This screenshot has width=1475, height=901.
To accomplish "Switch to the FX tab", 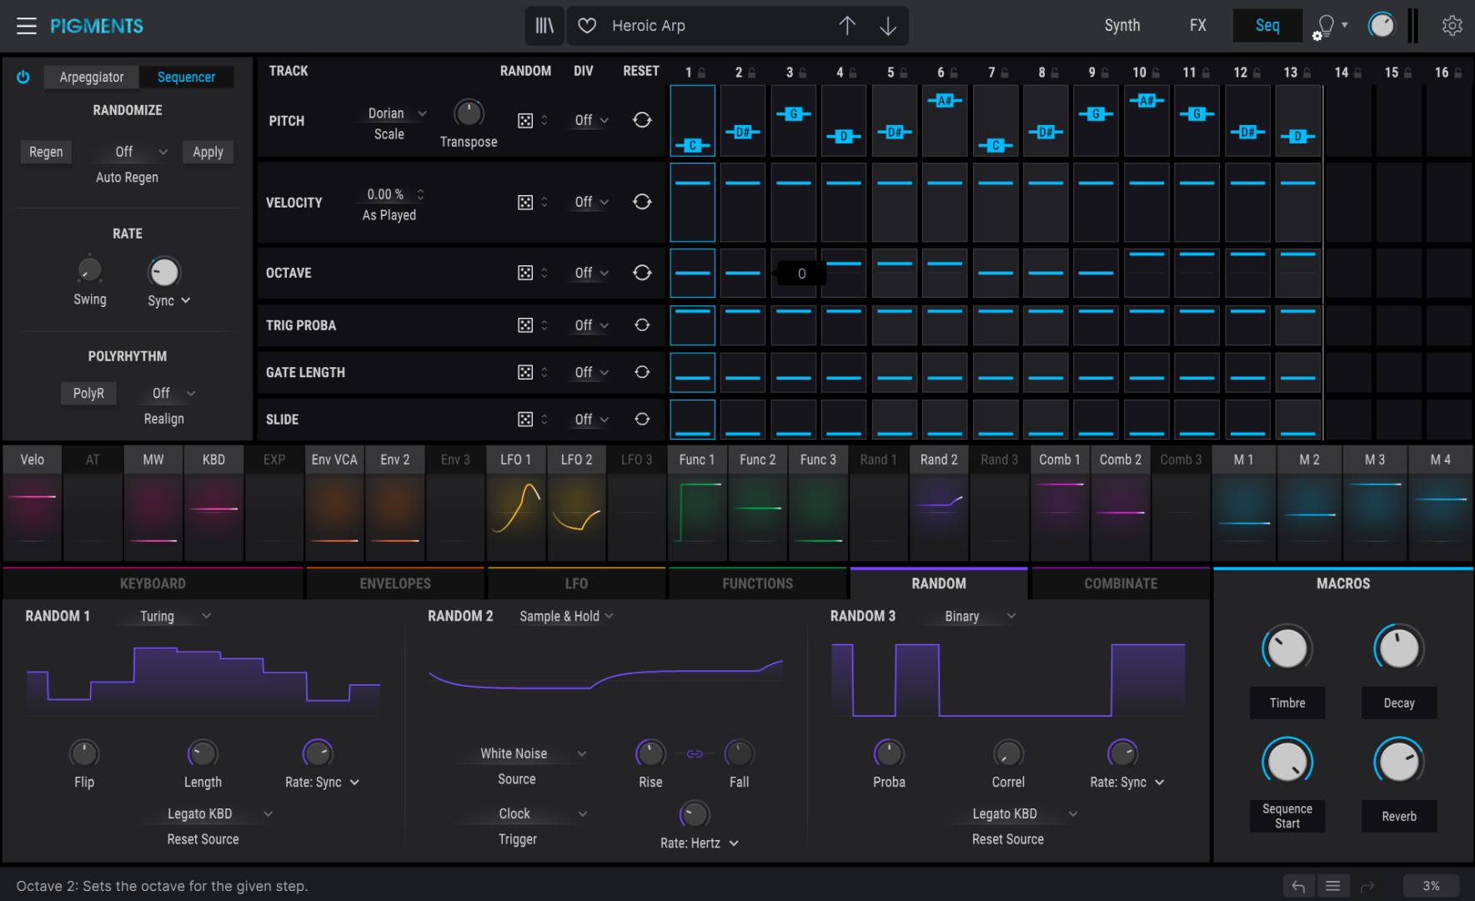I will pos(1197,26).
